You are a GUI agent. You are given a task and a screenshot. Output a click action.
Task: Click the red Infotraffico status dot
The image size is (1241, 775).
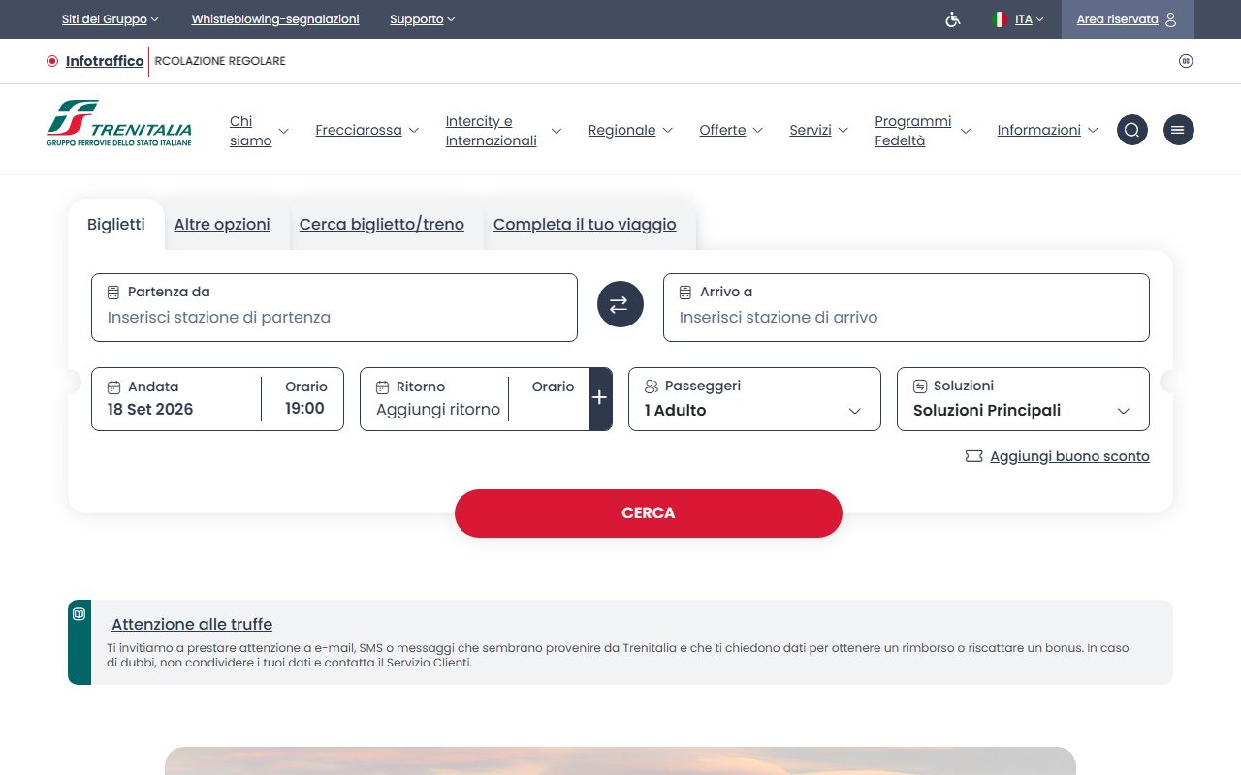tap(52, 61)
